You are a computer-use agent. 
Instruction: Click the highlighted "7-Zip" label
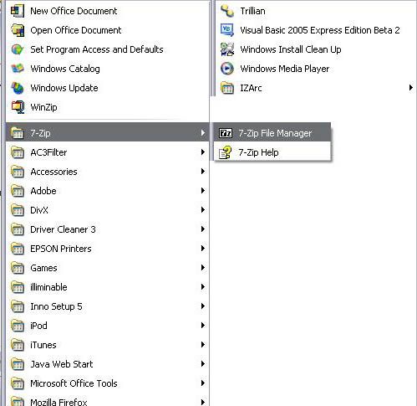(41, 133)
